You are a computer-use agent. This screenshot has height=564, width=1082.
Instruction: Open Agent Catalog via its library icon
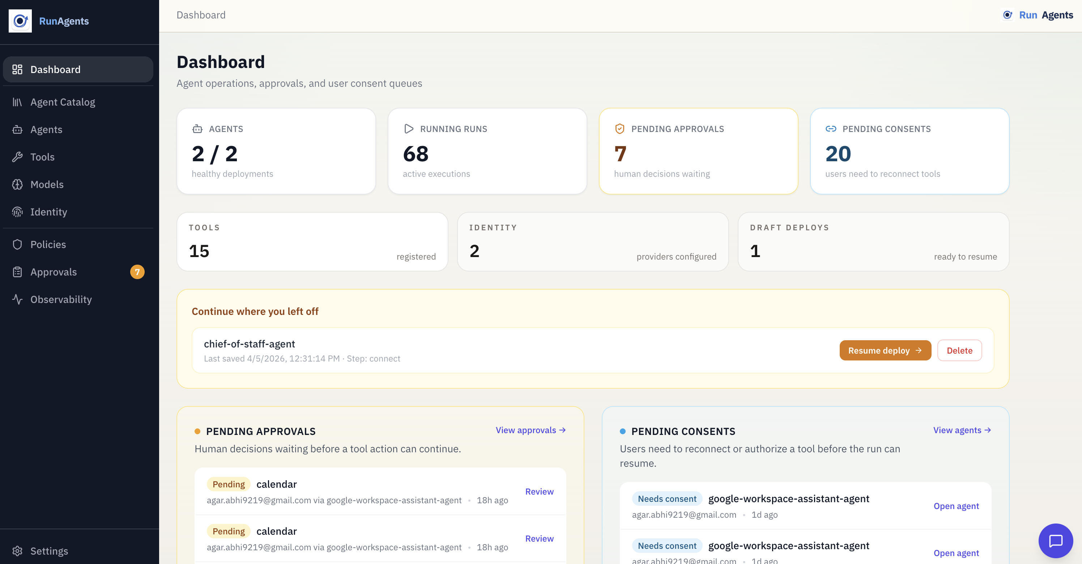coord(17,102)
